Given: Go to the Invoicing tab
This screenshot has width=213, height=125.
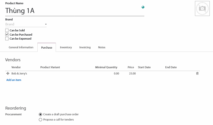Looking at the screenshot, I should (x=85, y=47).
